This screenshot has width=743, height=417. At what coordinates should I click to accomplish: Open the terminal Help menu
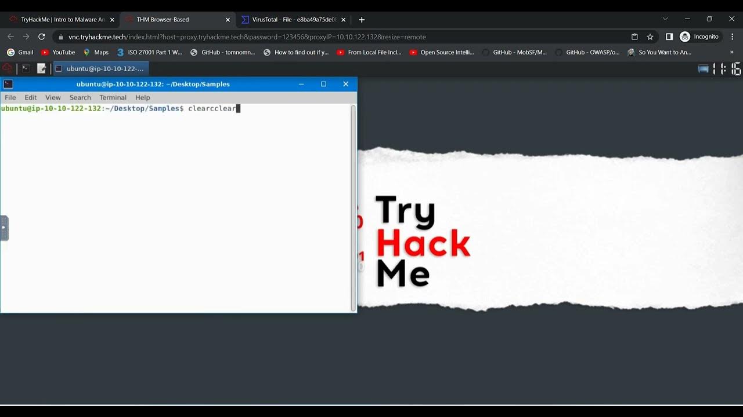143,97
